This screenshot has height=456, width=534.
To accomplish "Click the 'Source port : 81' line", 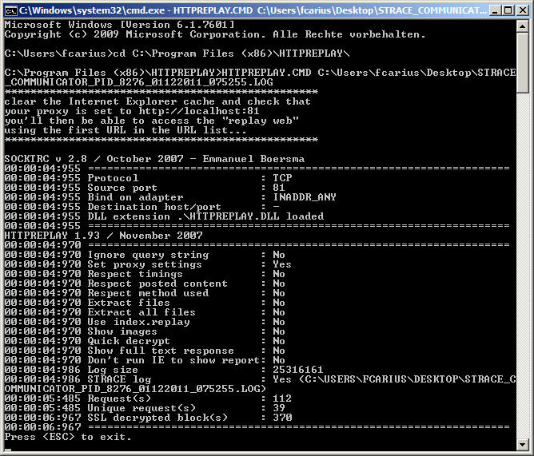I will 145,188.
